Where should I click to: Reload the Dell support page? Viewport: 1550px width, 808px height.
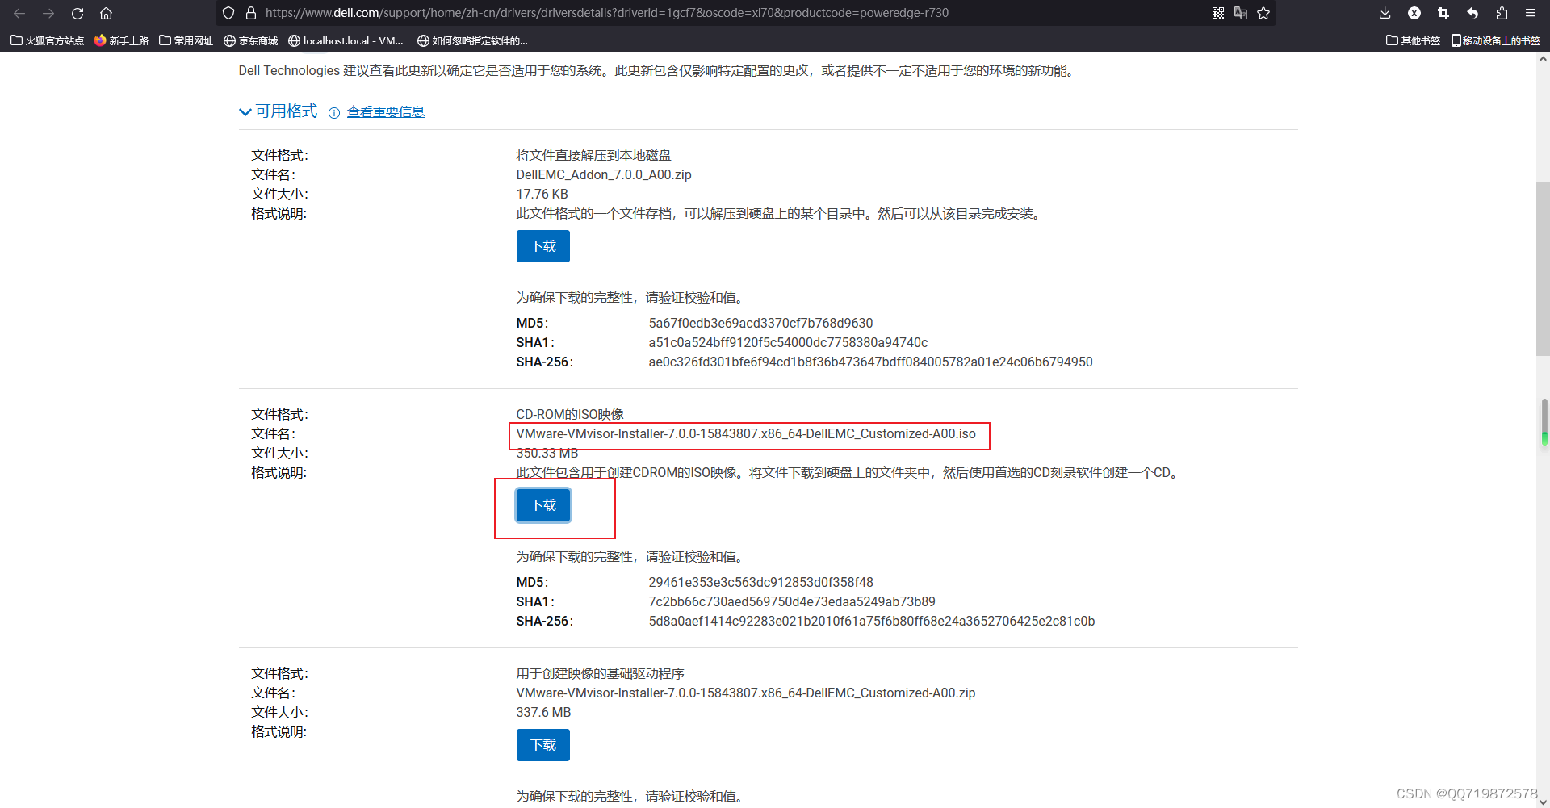[77, 13]
